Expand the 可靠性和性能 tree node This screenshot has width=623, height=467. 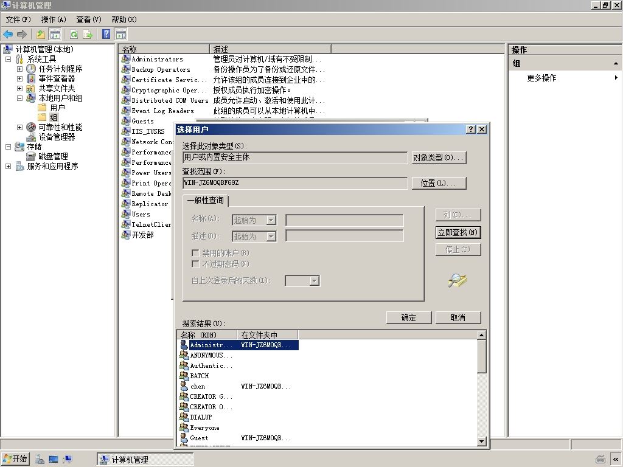pyautogui.click(x=19, y=127)
